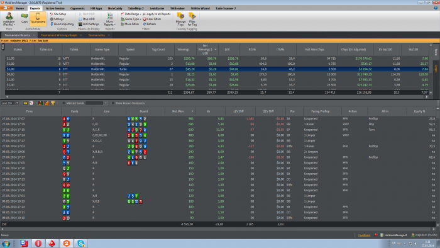Sort the report by Stakes column
Viewport: 440px width, 248px height.
[19, 50]
